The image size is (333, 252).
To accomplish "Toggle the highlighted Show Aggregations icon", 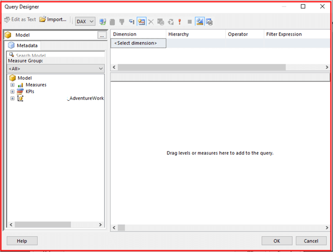I will (142, 22).
